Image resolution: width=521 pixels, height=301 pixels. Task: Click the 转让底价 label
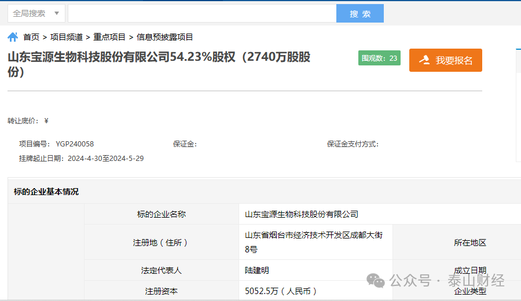[x=23, y=120]
